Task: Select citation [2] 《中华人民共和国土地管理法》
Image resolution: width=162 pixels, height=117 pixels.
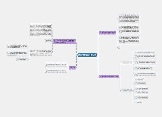Action: [56, 71]
